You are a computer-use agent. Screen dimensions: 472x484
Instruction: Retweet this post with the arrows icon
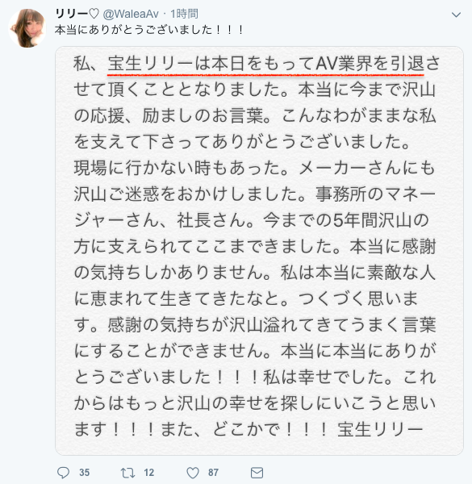coord(127,473)
